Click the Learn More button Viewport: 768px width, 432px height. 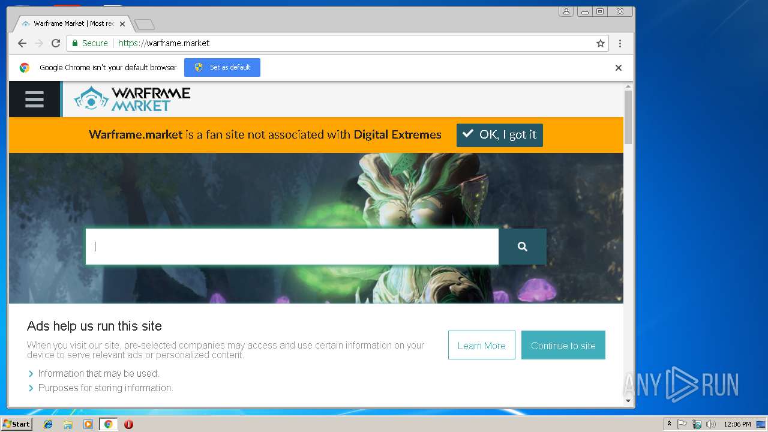click(482, 345)
